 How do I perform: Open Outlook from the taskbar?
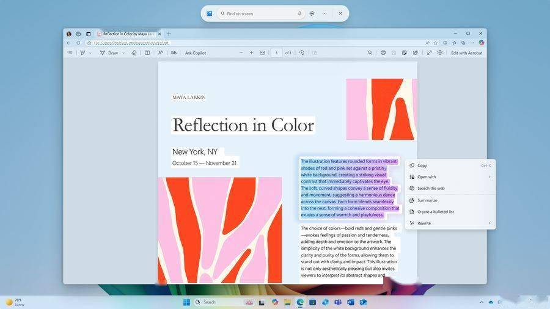pyautogui.click(x=363, y=302)
